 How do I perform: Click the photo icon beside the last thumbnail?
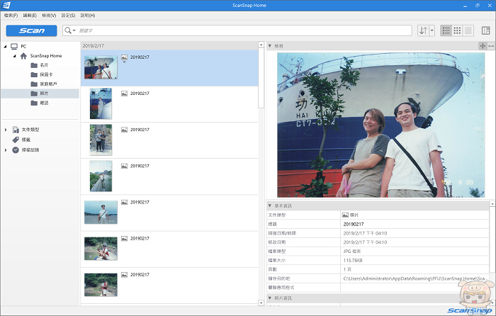[x=124, y=275]
